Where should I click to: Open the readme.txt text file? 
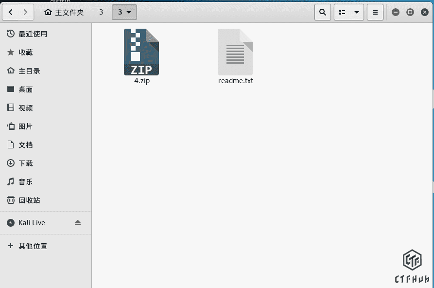click(x=235, y=53)
